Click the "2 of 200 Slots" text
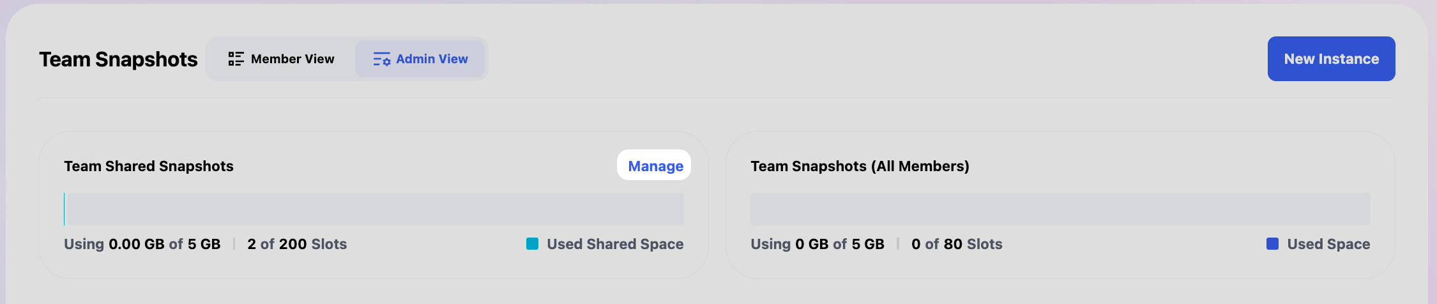The height and width of the screenshot is (304, 1437). coord(297,244)
